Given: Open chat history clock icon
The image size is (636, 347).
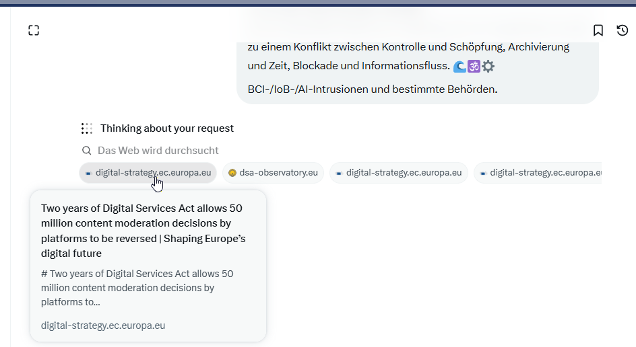Looking at the screenshot, I should [x=623, y=30].
